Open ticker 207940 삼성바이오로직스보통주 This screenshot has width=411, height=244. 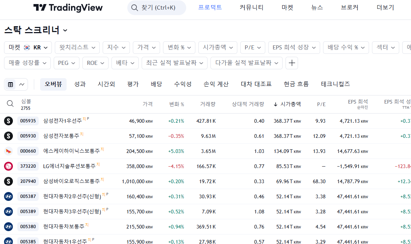click(x=28, y=181)
